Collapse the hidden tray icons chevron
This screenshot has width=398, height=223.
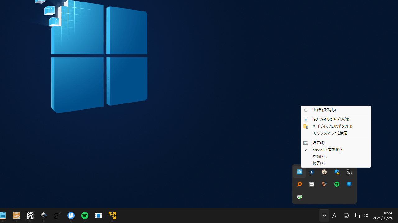324,216
